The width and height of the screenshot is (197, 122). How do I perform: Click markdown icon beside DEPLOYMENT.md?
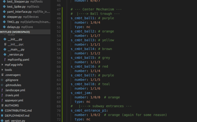click(x=2, y=116)
